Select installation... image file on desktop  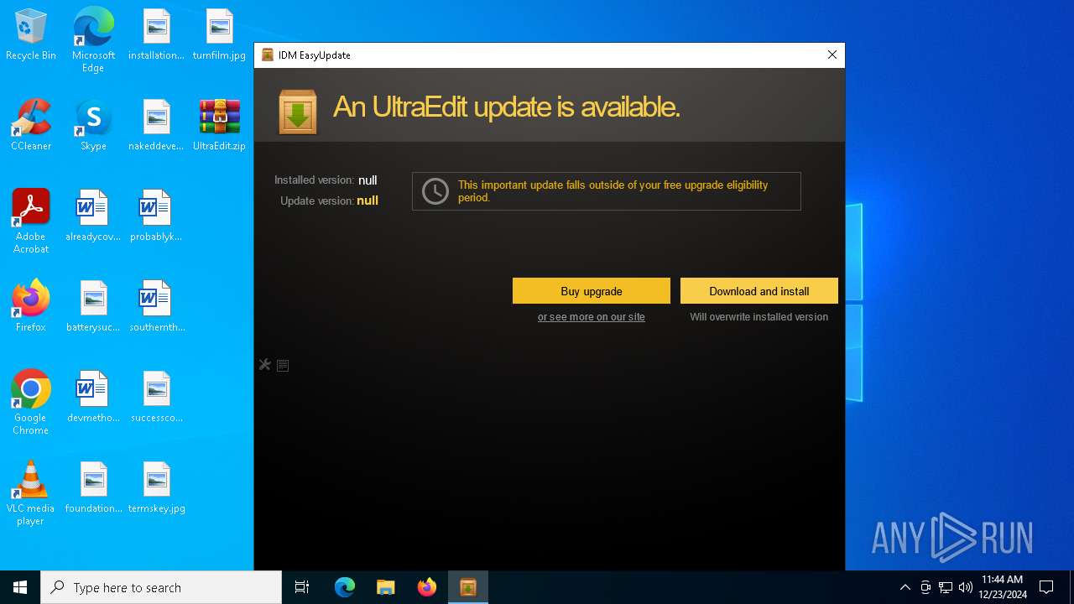pos(156,35)
